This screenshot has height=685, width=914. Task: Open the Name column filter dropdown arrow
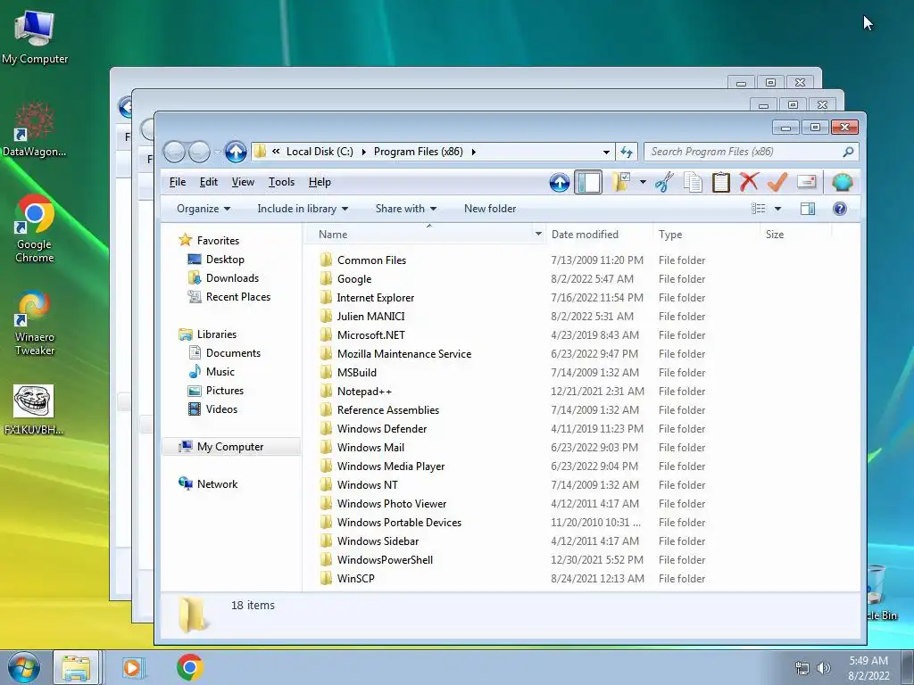pyautogui.click(x=538, y=235)
